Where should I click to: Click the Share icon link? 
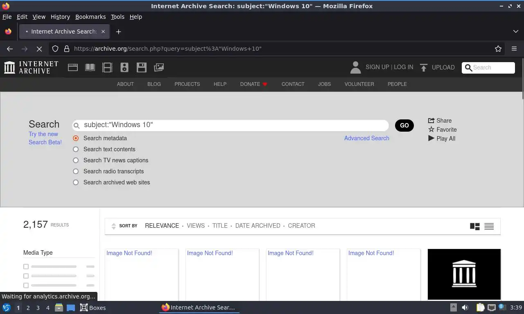[x=440, y=121]
